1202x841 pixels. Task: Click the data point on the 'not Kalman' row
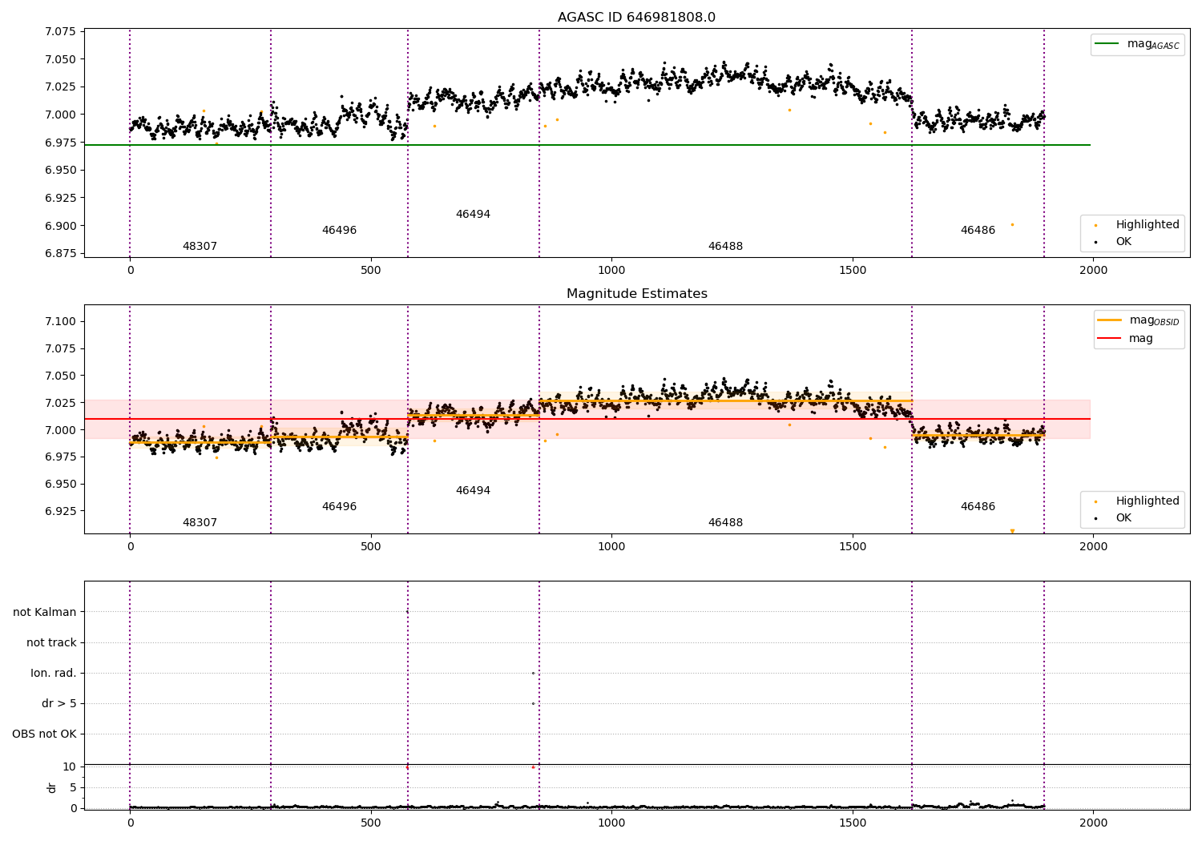pos(407,613)
